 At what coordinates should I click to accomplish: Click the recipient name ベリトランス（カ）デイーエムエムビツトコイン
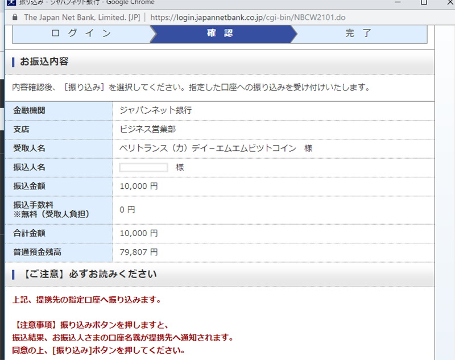pyautogui.click(x=208, y=148)
